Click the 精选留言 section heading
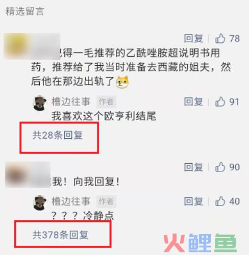249x255 pixels. 25,12
